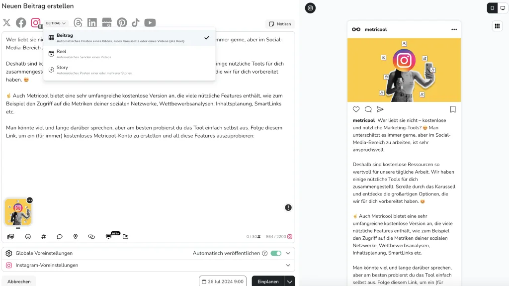Open the AI assistant icon labeled BETA
Viewport: 509px width, 286px height.
109,237
